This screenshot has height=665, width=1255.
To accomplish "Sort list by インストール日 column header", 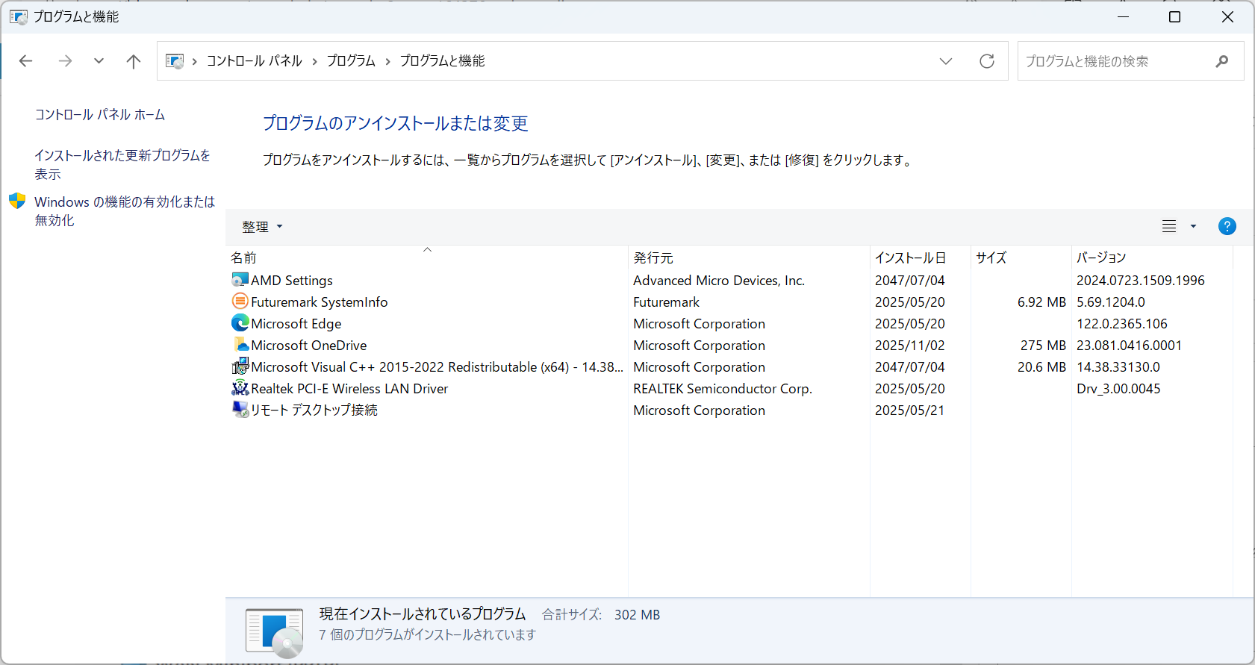I will point(910,257).
